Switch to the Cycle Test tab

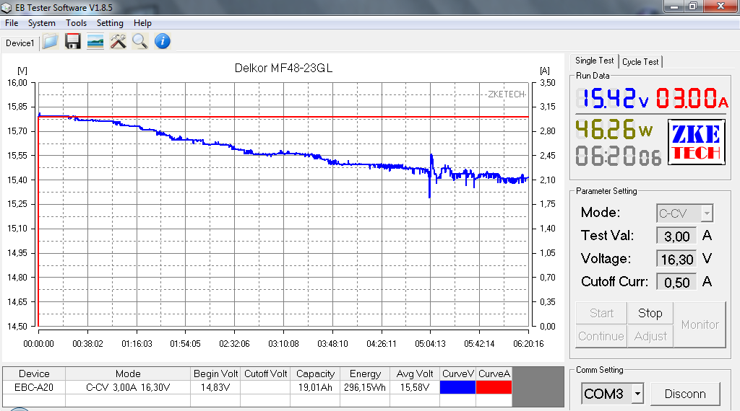[x=640, y=62]
